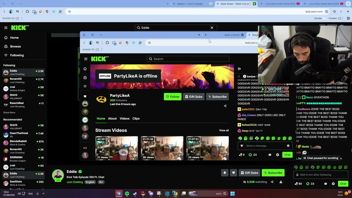Open the 01:21:38 stream video thumbnail

click(x=162, y=148)
